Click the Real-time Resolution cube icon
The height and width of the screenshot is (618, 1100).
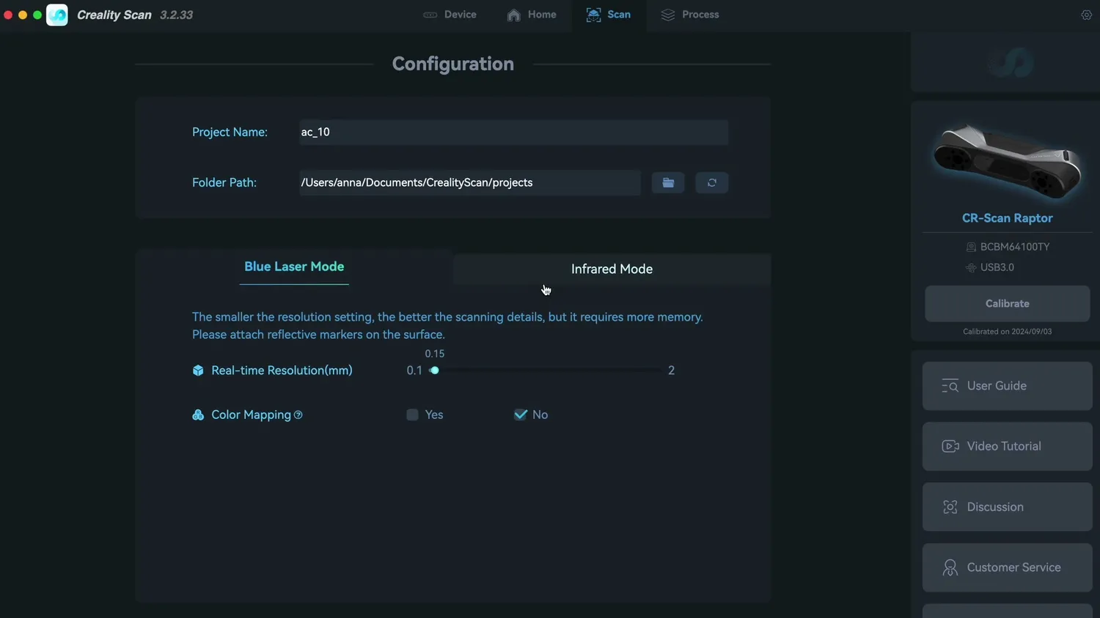pyautogui.click(x=198, y=371)
